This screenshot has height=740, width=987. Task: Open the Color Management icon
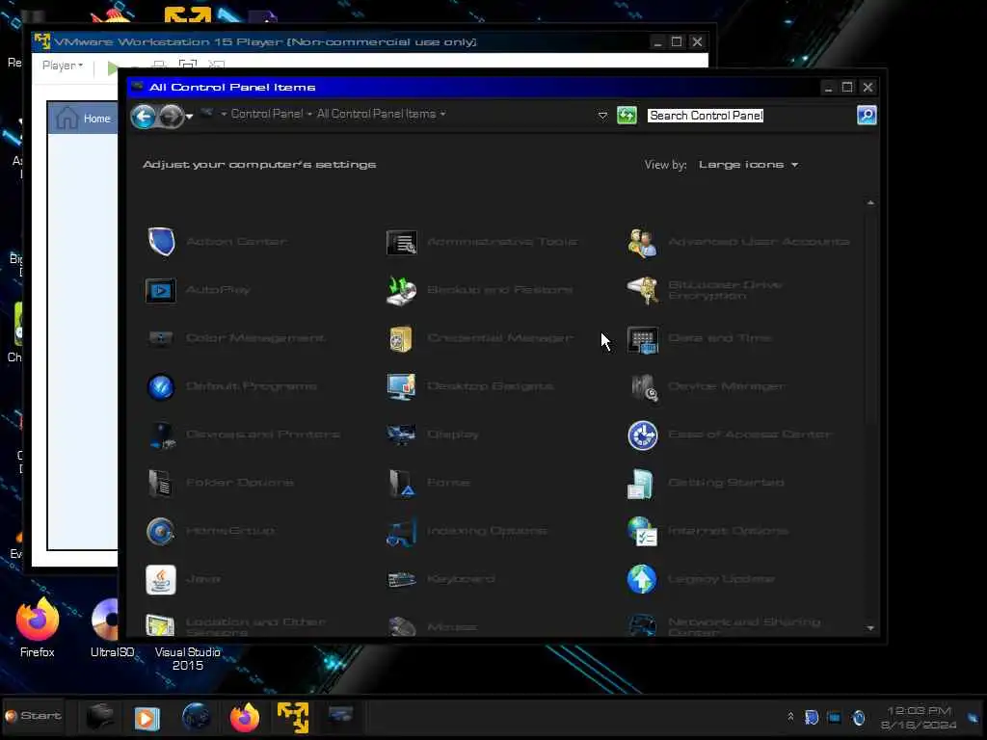(161, 338)
